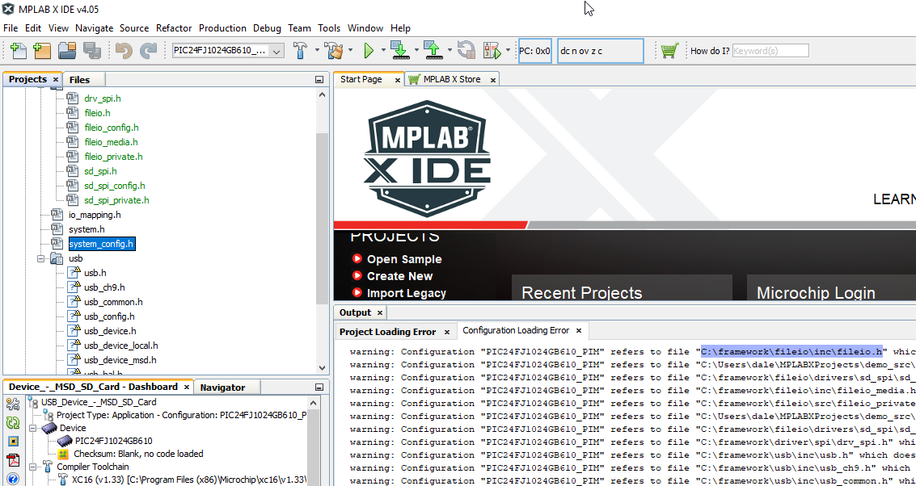The image size is (916, 486).
Task: Minimize the Projects panel group
Action: coord(319,80)
